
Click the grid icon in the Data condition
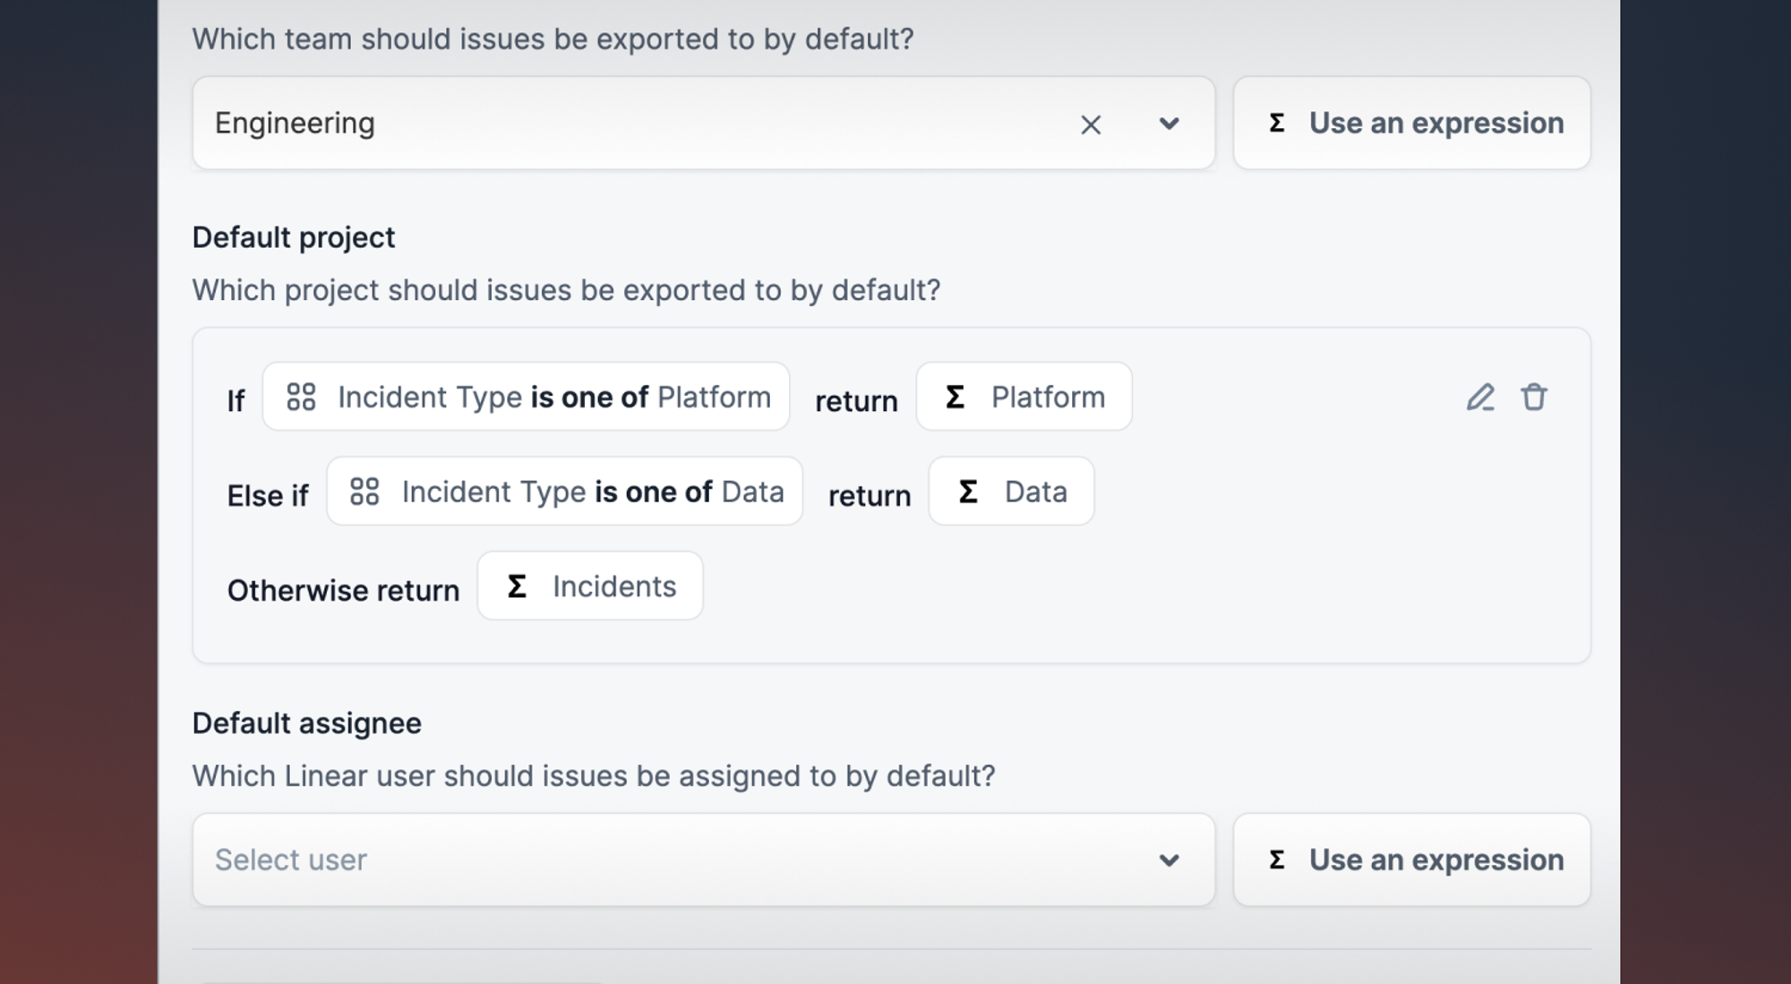tap(364, 492)
